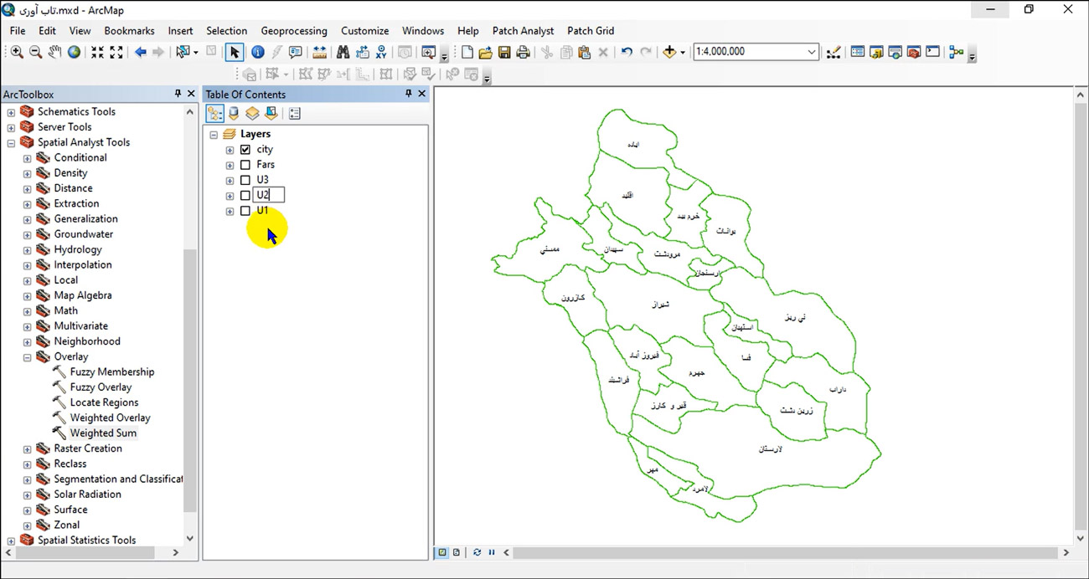Click the Fuzzy Overlay tool
The height and width of the screenshot is (579, 1089).
[x=101, y=387]
